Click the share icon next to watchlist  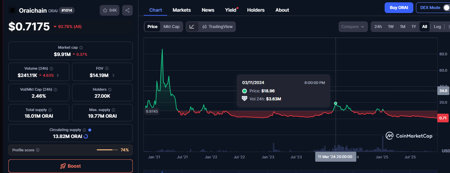tap(127, 10)
